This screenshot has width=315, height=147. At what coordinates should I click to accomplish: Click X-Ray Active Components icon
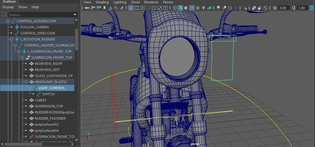(259, 8)
